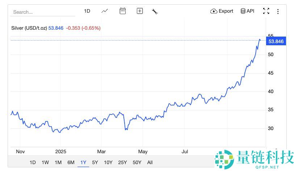This screenshot has height=171, width=294.
Task: Open the chart tools wrench icon
Action: [155, 11]
